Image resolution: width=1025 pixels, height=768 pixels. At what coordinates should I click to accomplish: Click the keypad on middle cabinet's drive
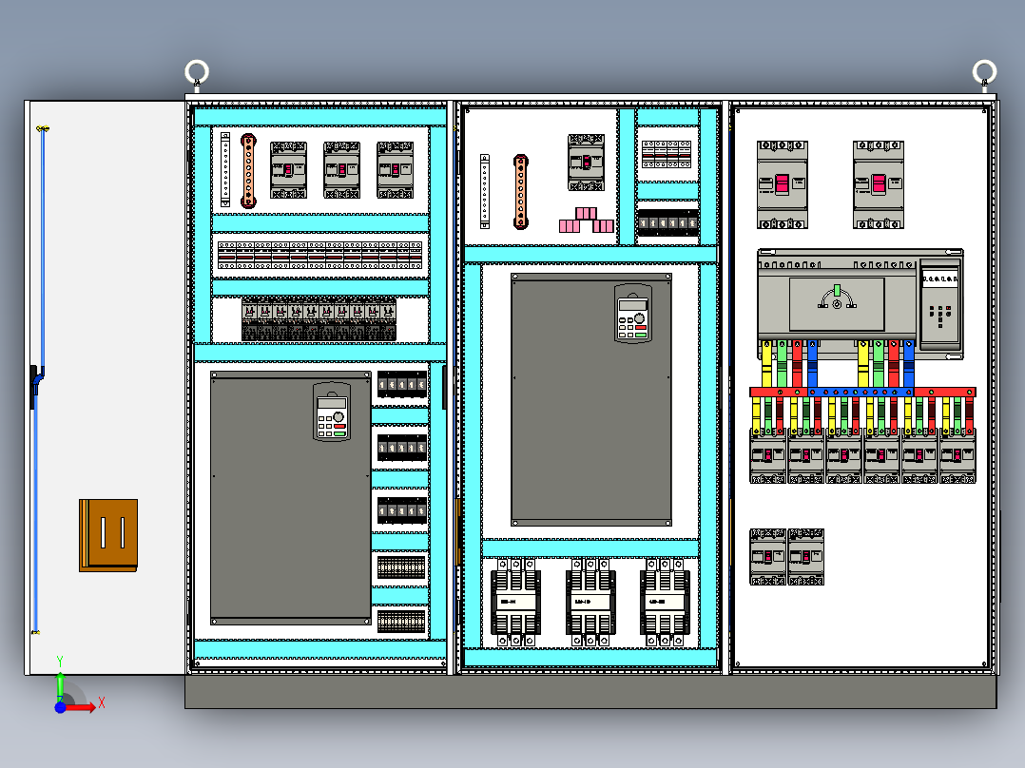633,313
